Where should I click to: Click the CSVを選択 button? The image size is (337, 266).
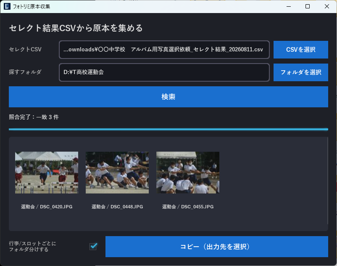tap(301, 50)
